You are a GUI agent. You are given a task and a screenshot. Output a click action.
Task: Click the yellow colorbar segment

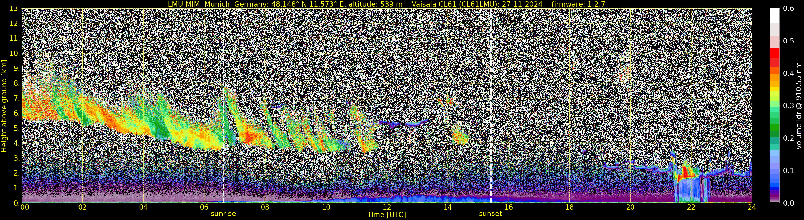pos(774,89)
